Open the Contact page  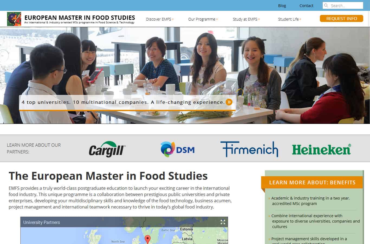306,6
